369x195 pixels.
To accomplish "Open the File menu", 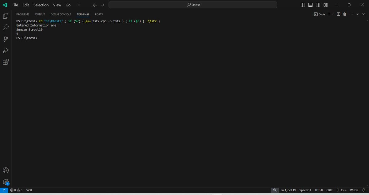I will pyautogui.click(x=15, y=5).
